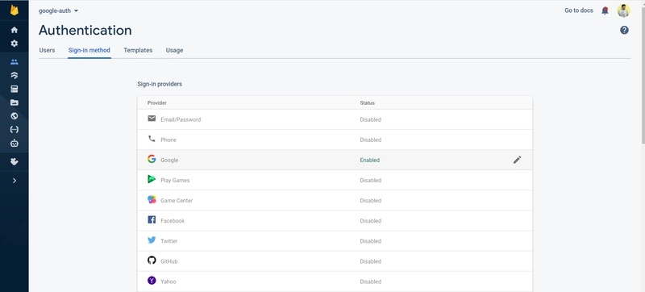Click Disabled status for Email/Password
The width and height of the screenshot is (645, 292).
(x=371, y=119)
